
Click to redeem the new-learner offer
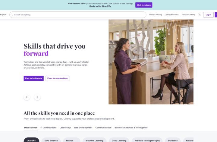pyautogui.click(x=144, y=5)
